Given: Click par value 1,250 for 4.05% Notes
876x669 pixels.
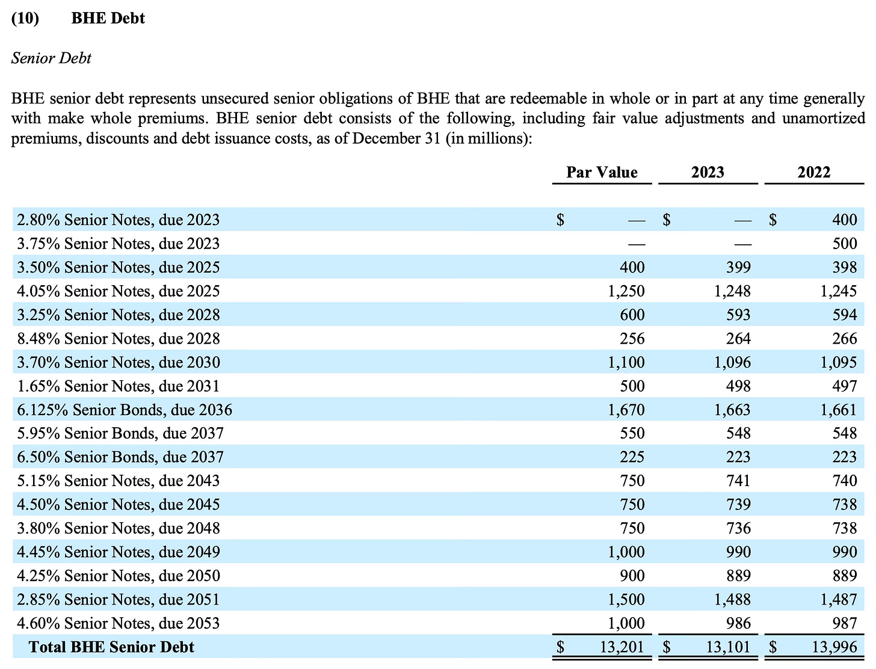Looking at the screenshot, I should click(626, 291).
